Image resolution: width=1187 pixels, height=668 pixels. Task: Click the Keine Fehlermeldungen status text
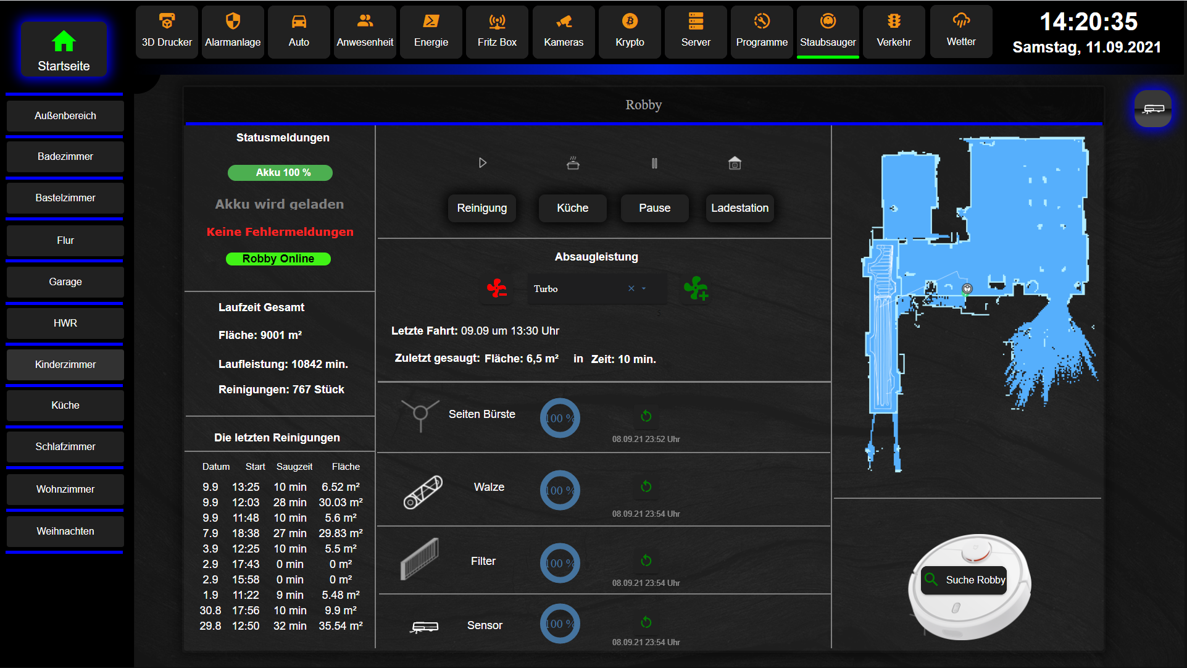pyautogui.click(x=280, y=232)
